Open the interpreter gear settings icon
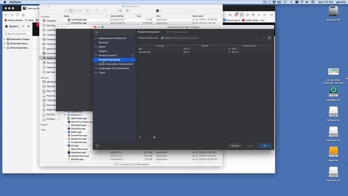Screen dimensions: 348x196 [269, 38]
